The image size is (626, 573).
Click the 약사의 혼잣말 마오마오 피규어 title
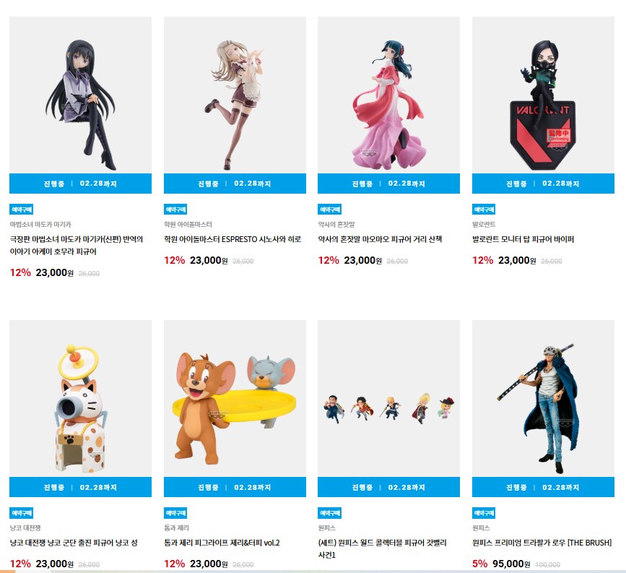tap(380, 239)
